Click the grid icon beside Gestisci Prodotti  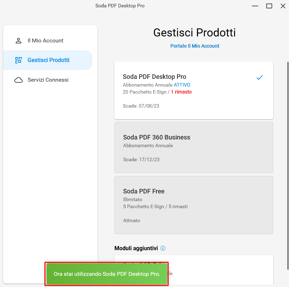(19, 60)
